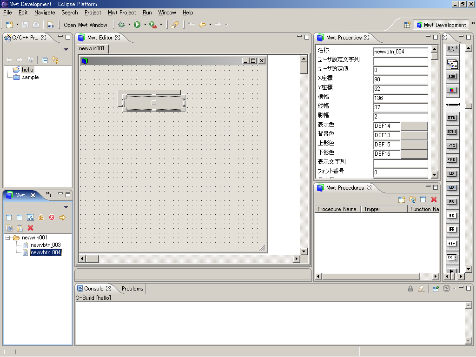Image resolution: width=476 pixels, height=357 pixels.
Task: Click the red X delete icon in Mwt tree
Action: point(30,228)
